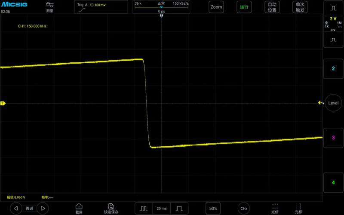
Task: Click the Zoom button
Action: point(216,7)
